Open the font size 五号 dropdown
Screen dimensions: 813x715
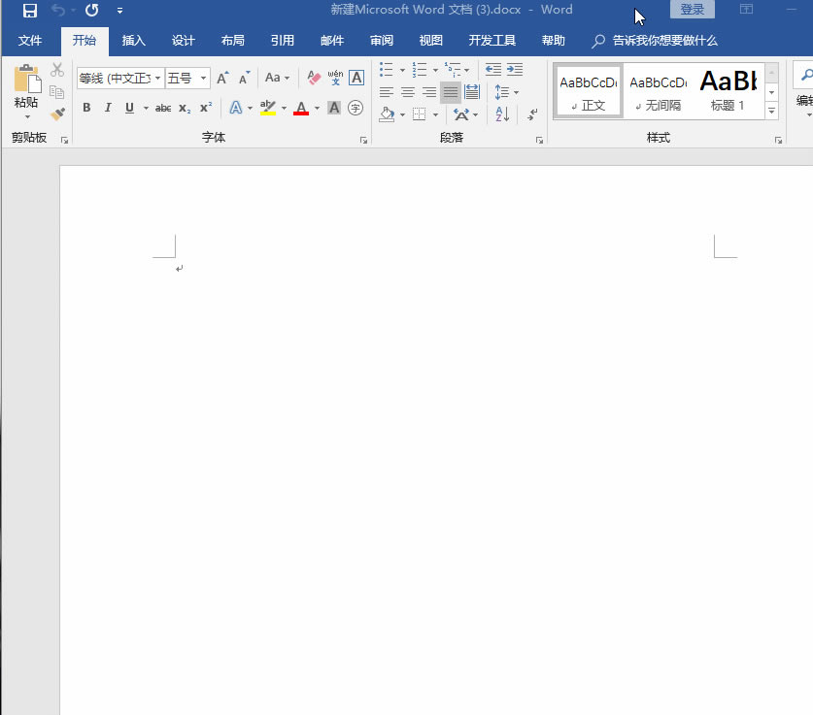tap(203, 78)
